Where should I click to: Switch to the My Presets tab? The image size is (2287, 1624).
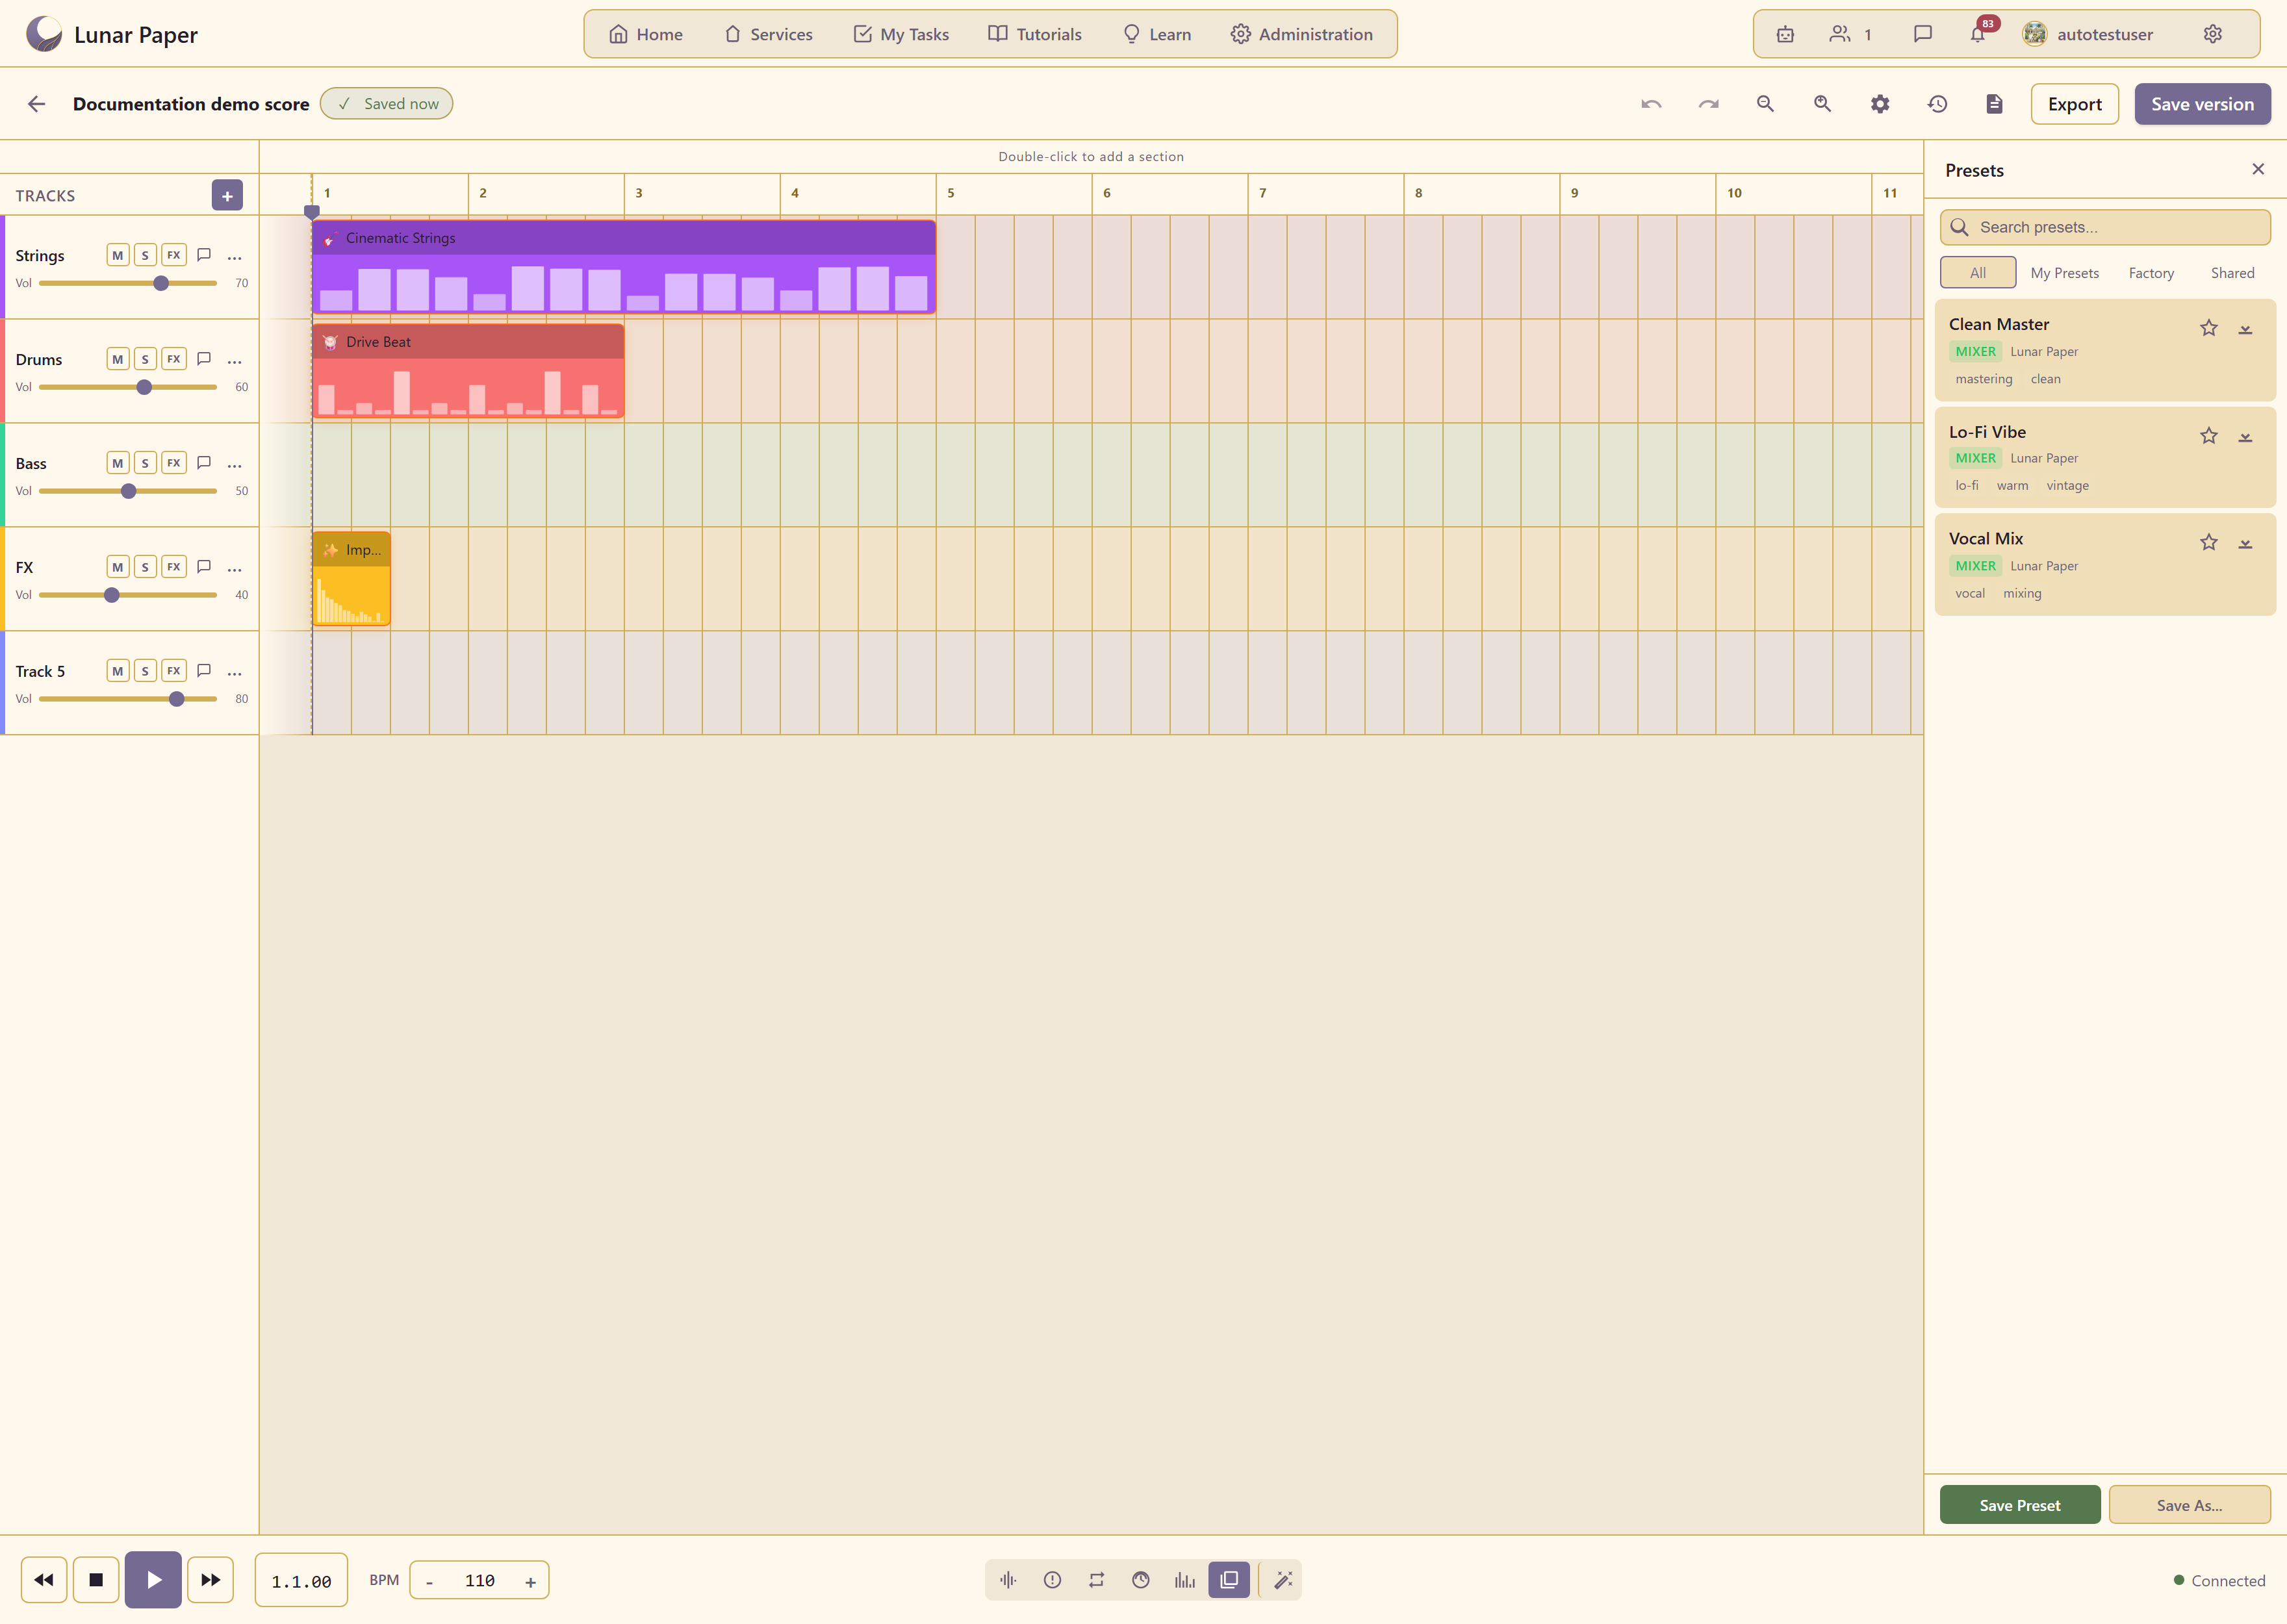click(x=2064, y=273)
